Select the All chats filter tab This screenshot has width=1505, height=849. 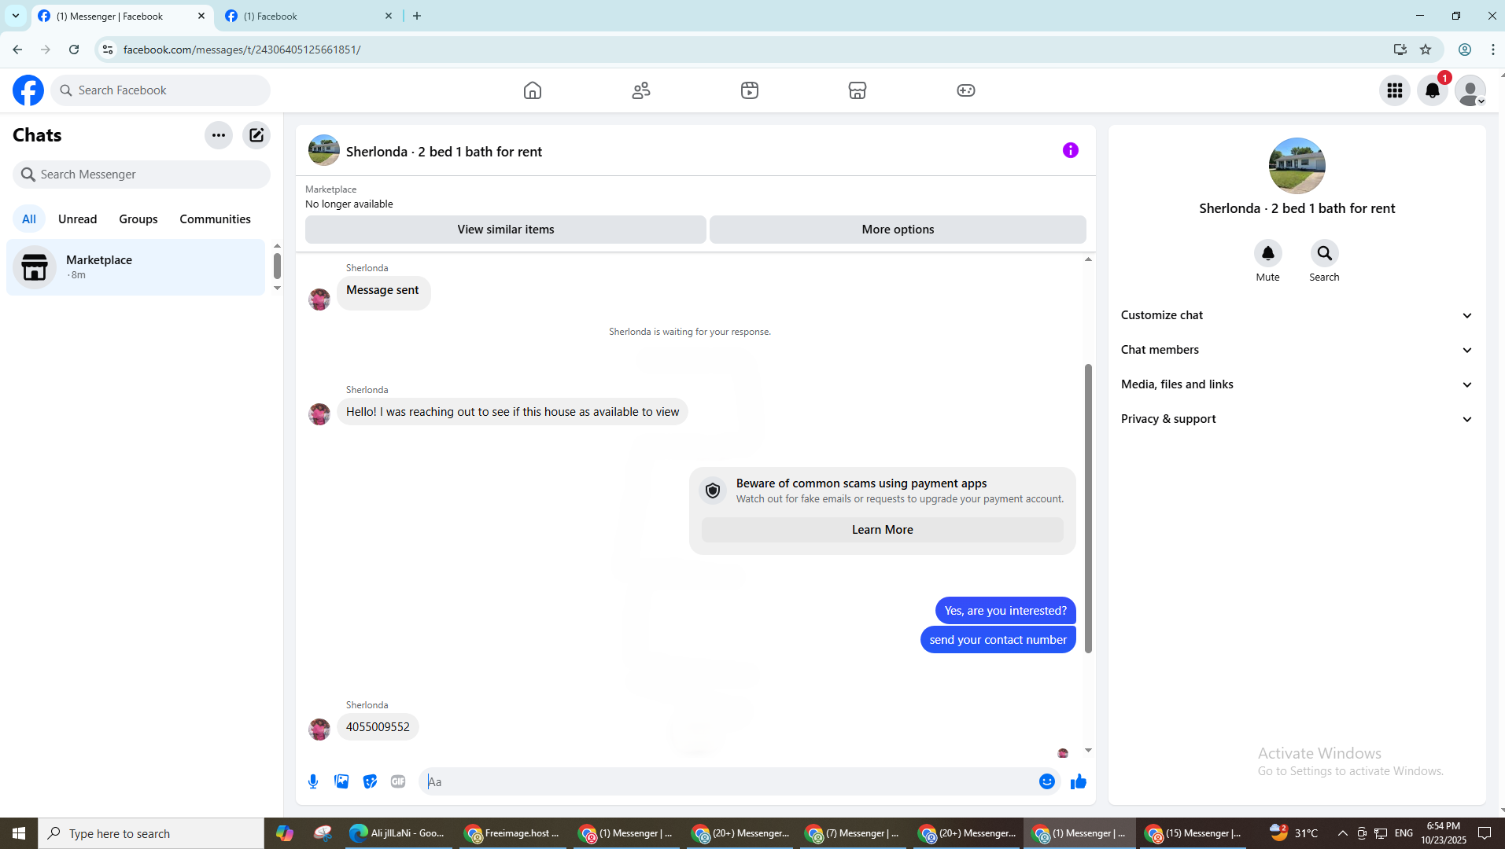(x=29, y=219)
